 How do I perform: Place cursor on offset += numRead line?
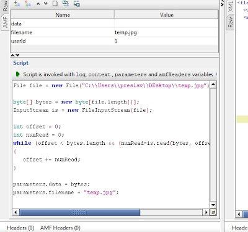51,160
